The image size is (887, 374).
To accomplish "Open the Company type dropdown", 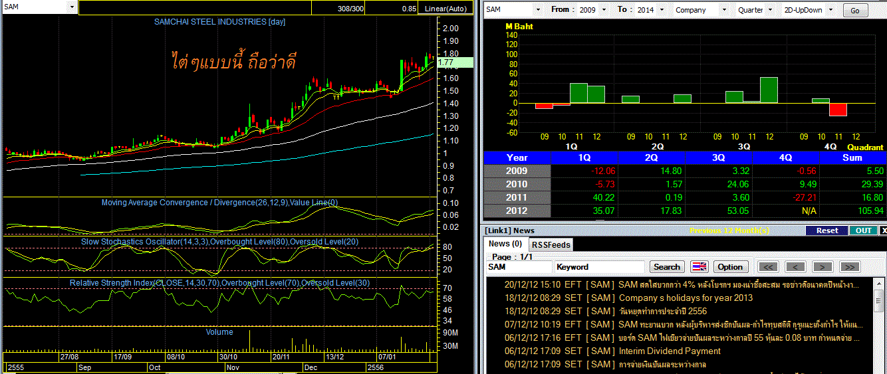I will [723, 10].
